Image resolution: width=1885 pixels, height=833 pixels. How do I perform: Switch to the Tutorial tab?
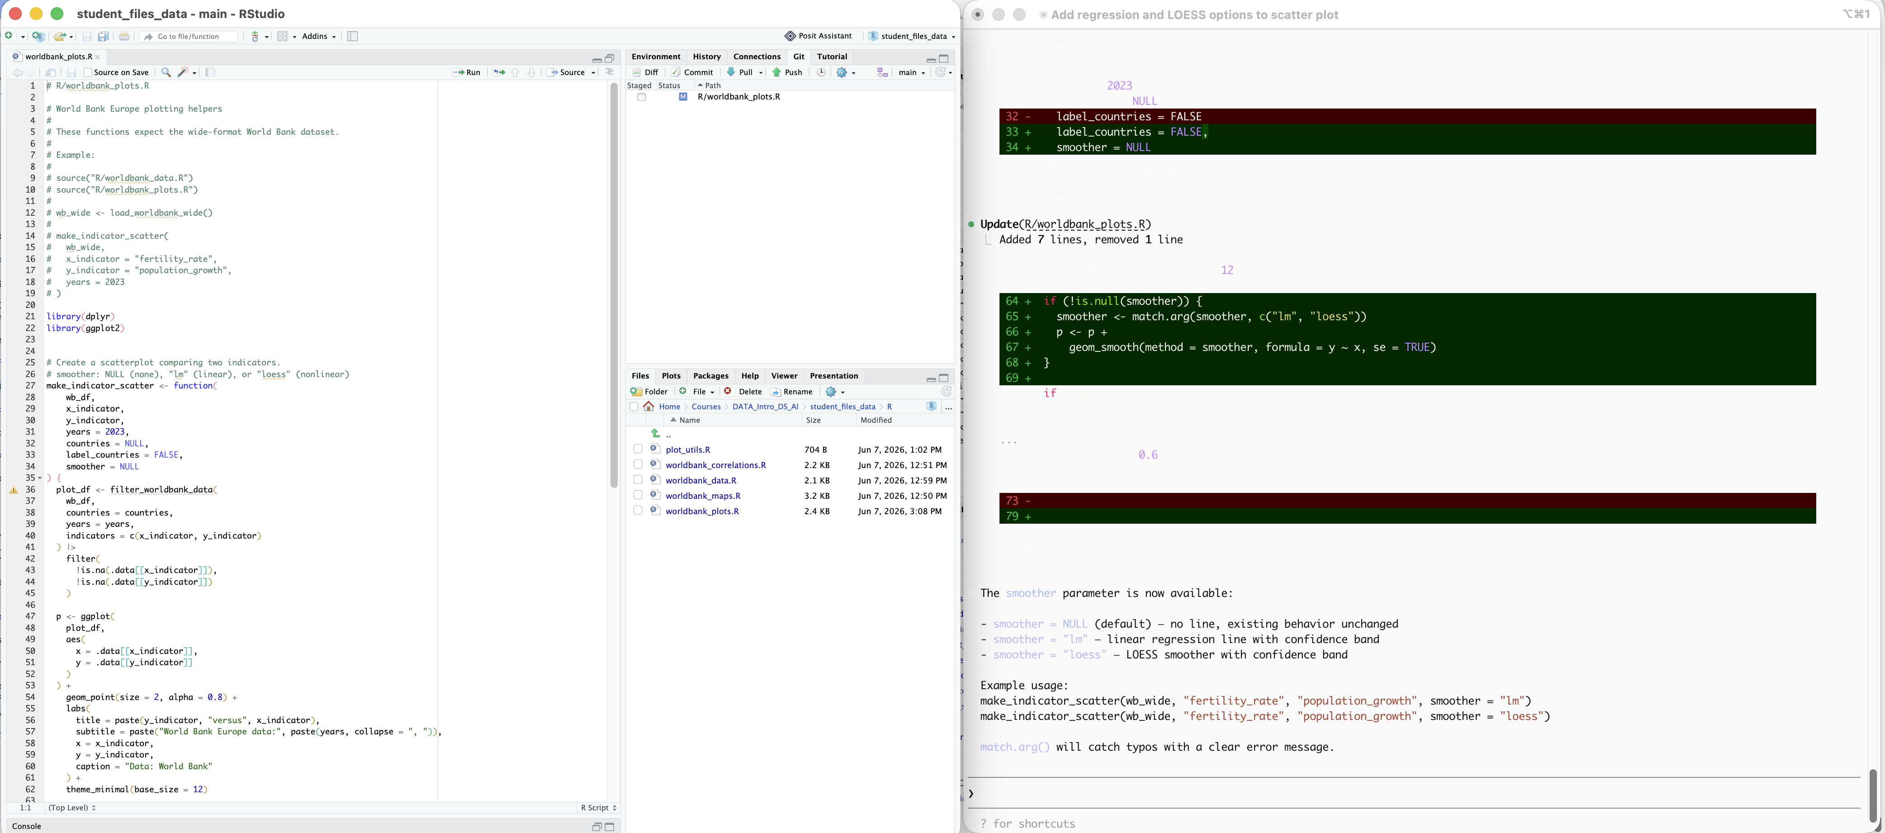832,57
